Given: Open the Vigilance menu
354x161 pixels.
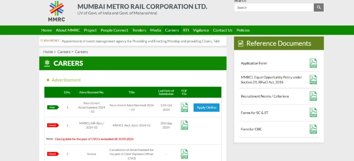Looking at the screenshot, I should 201,30.
